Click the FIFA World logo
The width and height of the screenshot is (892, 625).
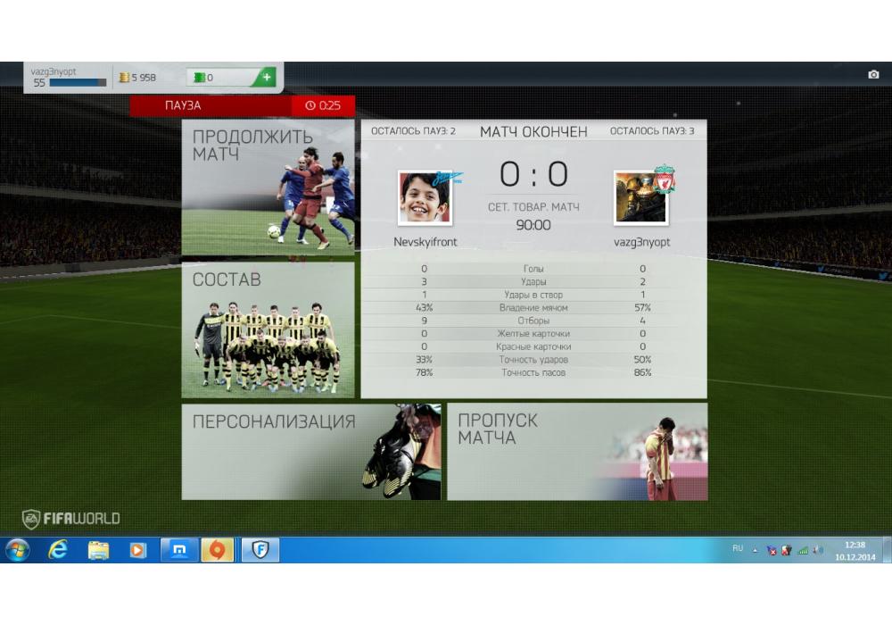71,519
